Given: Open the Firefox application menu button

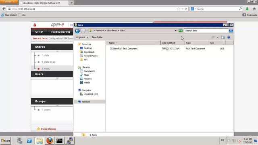Looking at the screenshot, I should (9, 2).
